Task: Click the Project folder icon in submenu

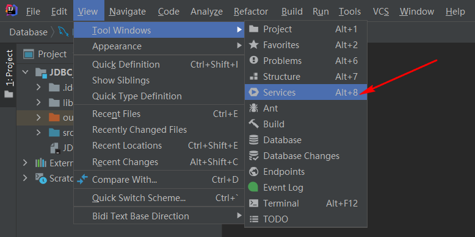Action: (x=253, y=29)
